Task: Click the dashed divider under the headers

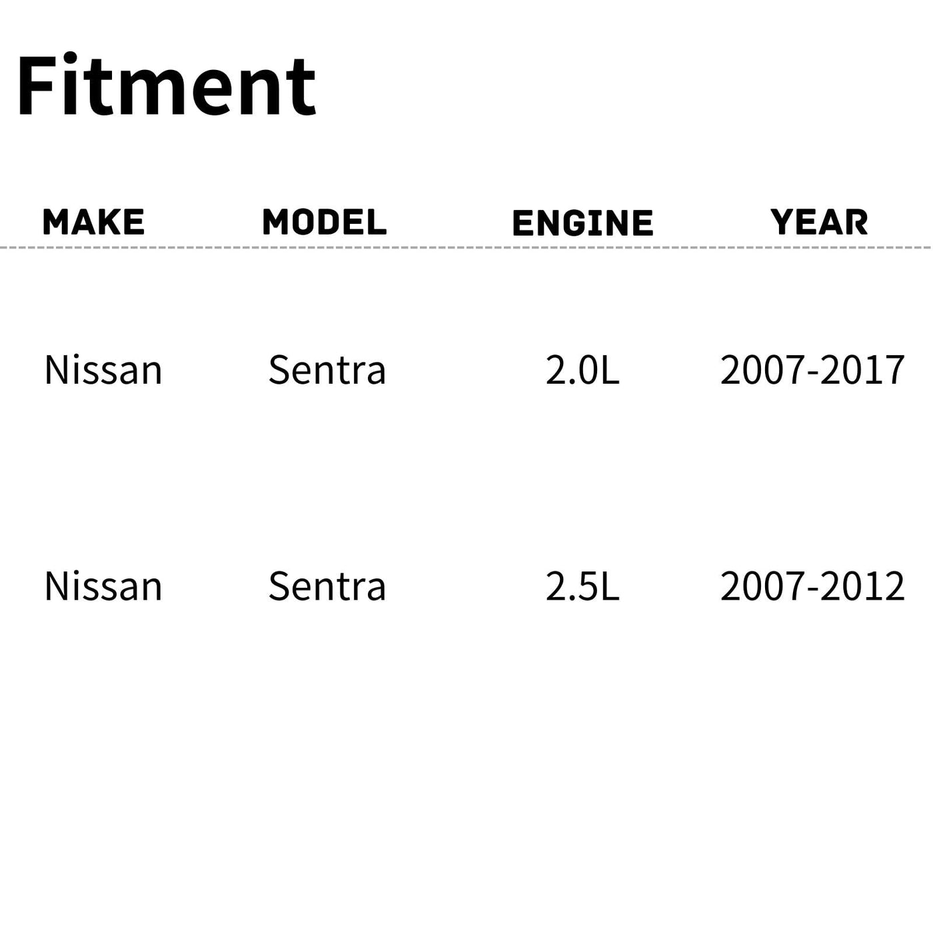Action: point(467,247)
